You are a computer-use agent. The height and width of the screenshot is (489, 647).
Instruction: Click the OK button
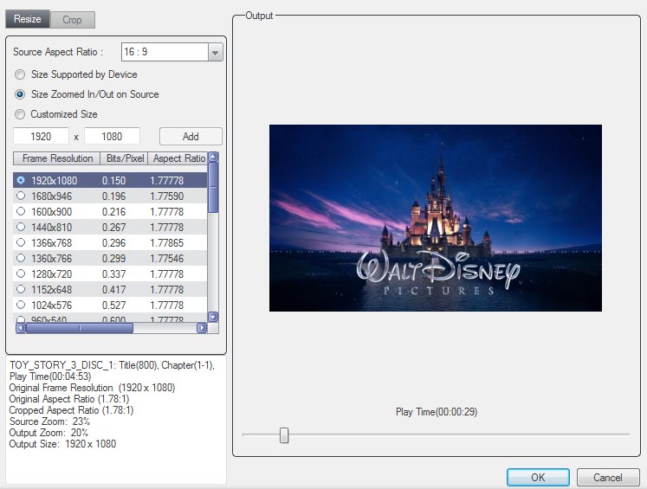click(x=538, y=478)
